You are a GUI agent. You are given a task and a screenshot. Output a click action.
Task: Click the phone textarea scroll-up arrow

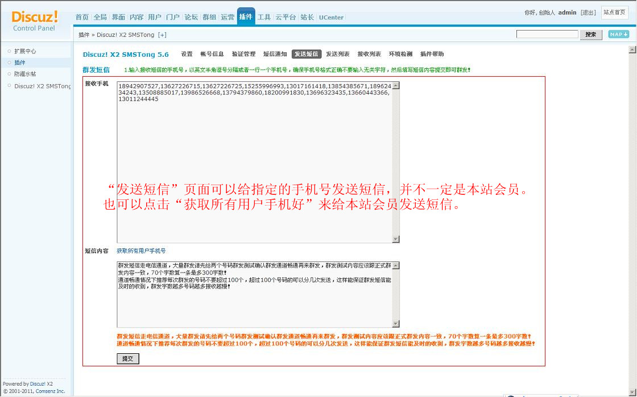click(396, 85)
